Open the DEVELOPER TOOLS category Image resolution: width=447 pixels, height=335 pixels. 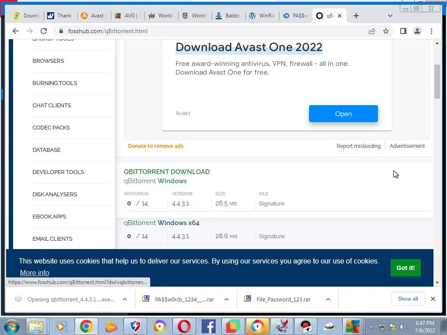coord(58,172)
